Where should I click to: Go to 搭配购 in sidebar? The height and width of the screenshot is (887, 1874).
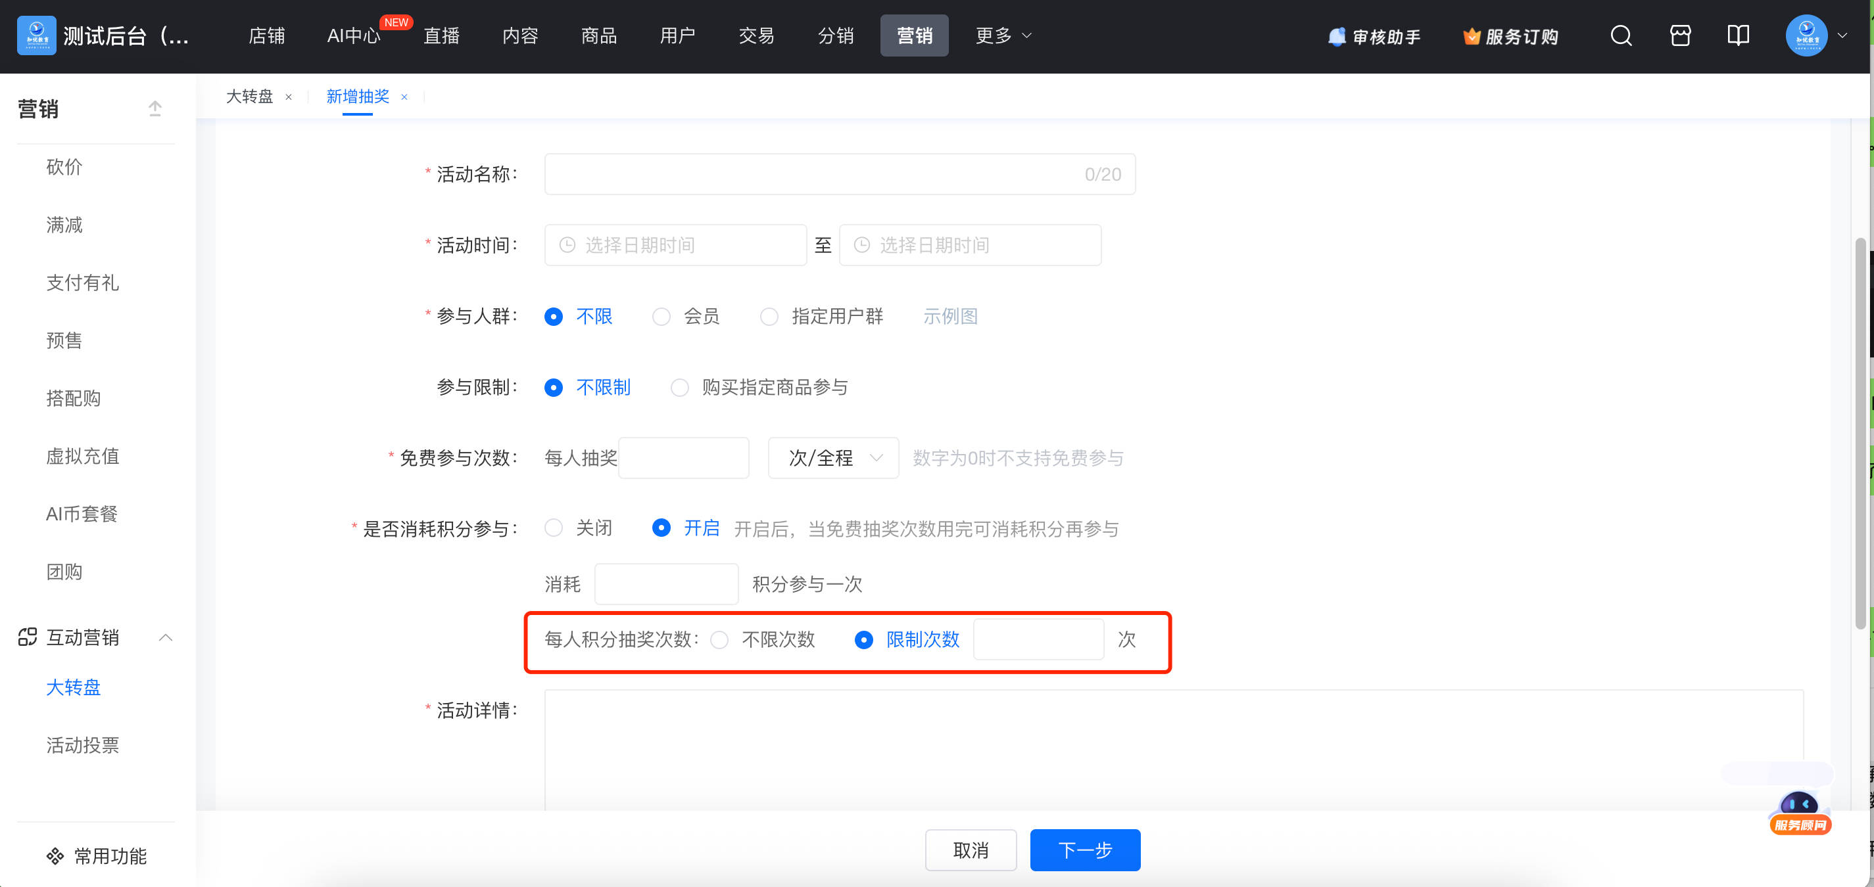point(74,398)
